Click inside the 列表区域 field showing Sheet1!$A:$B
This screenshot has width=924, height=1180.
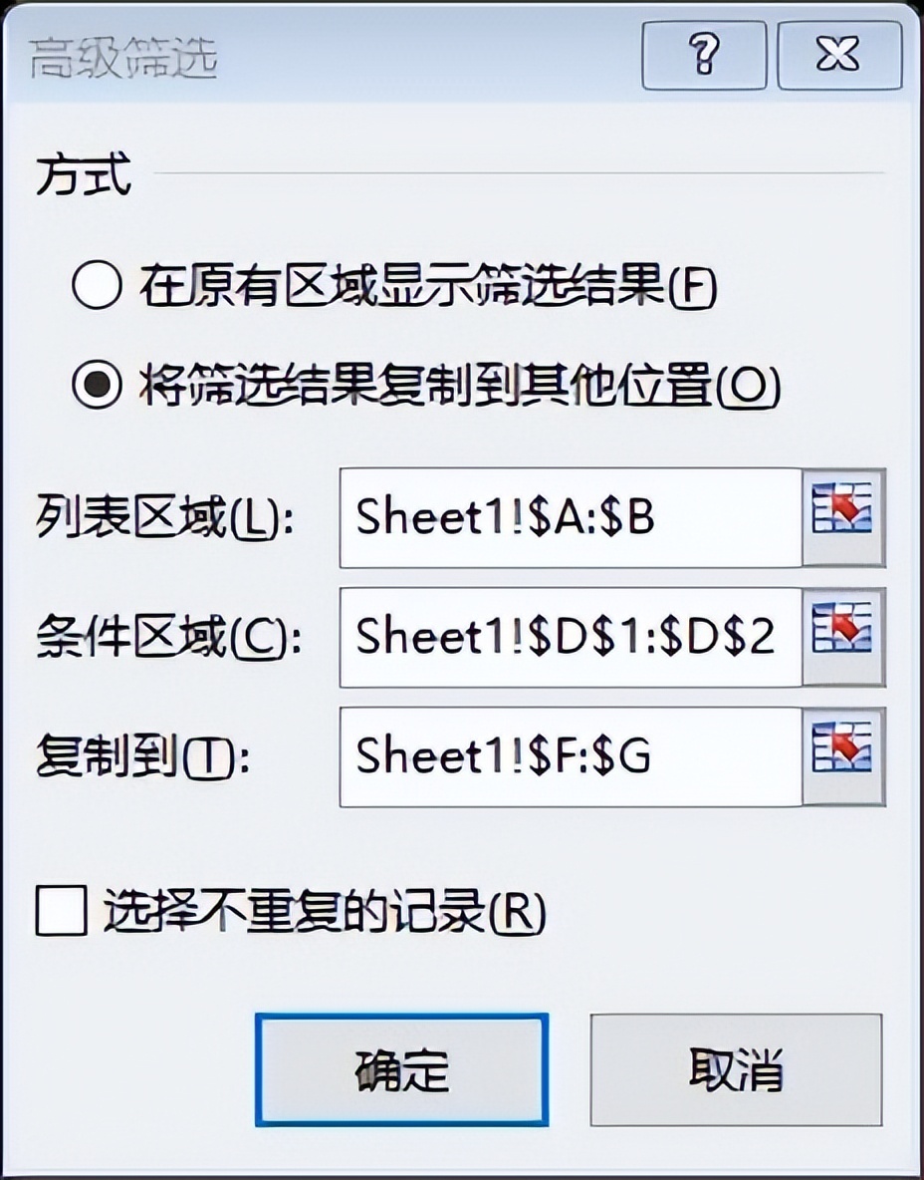coord(571,517)
